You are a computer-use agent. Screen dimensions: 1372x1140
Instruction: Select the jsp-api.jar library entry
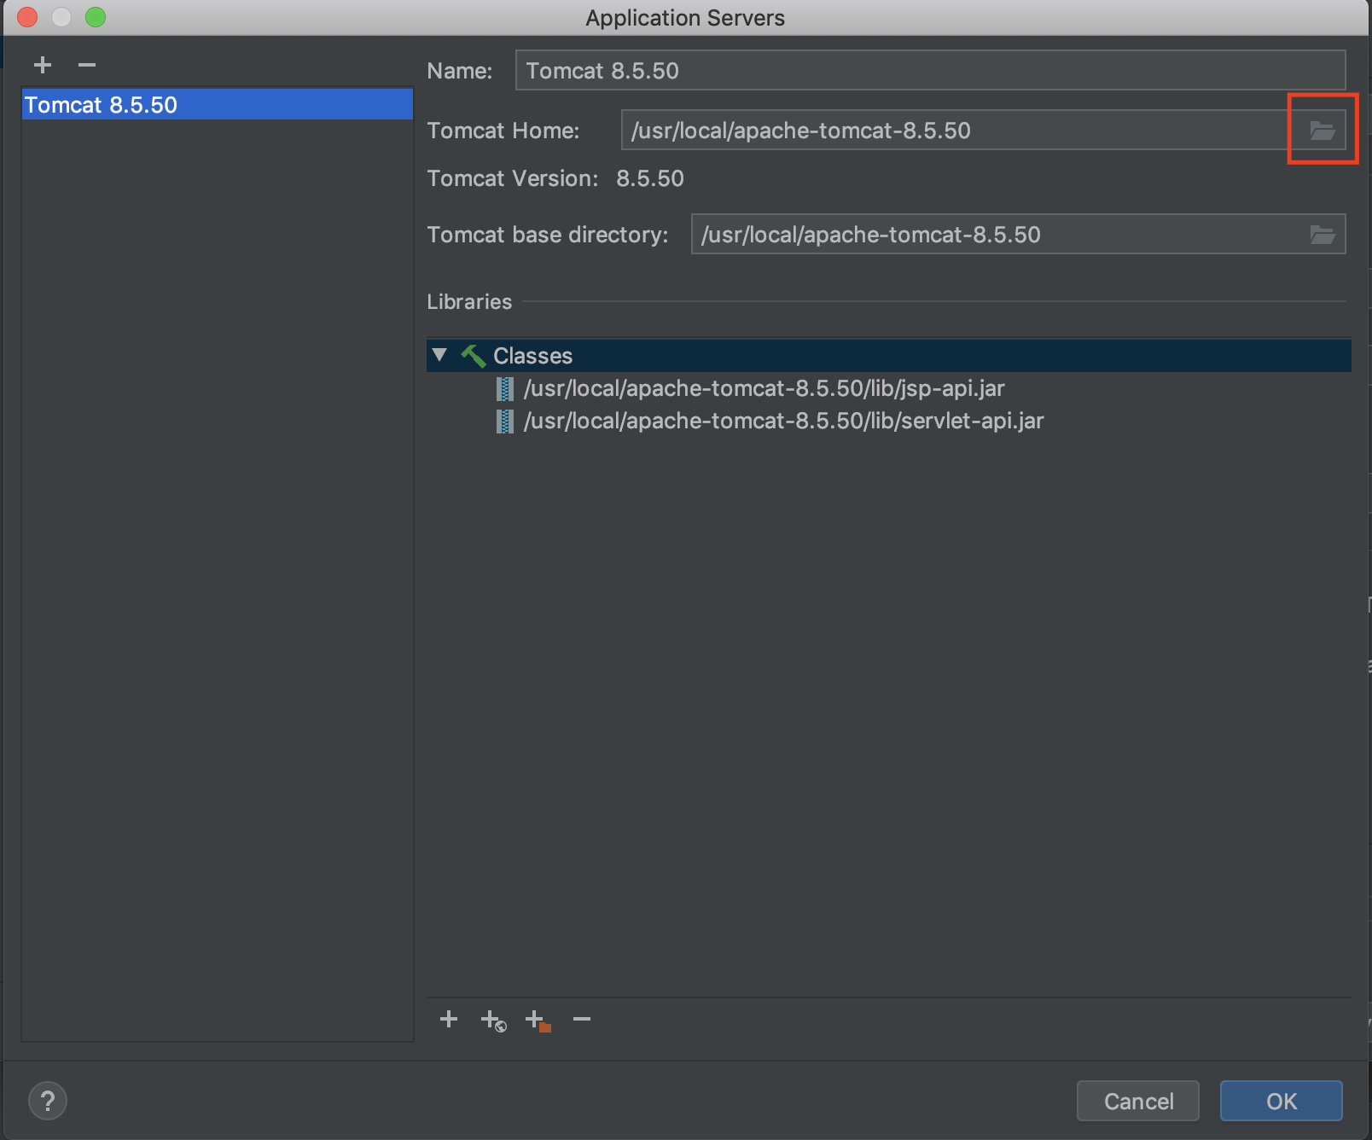(764, 388)
